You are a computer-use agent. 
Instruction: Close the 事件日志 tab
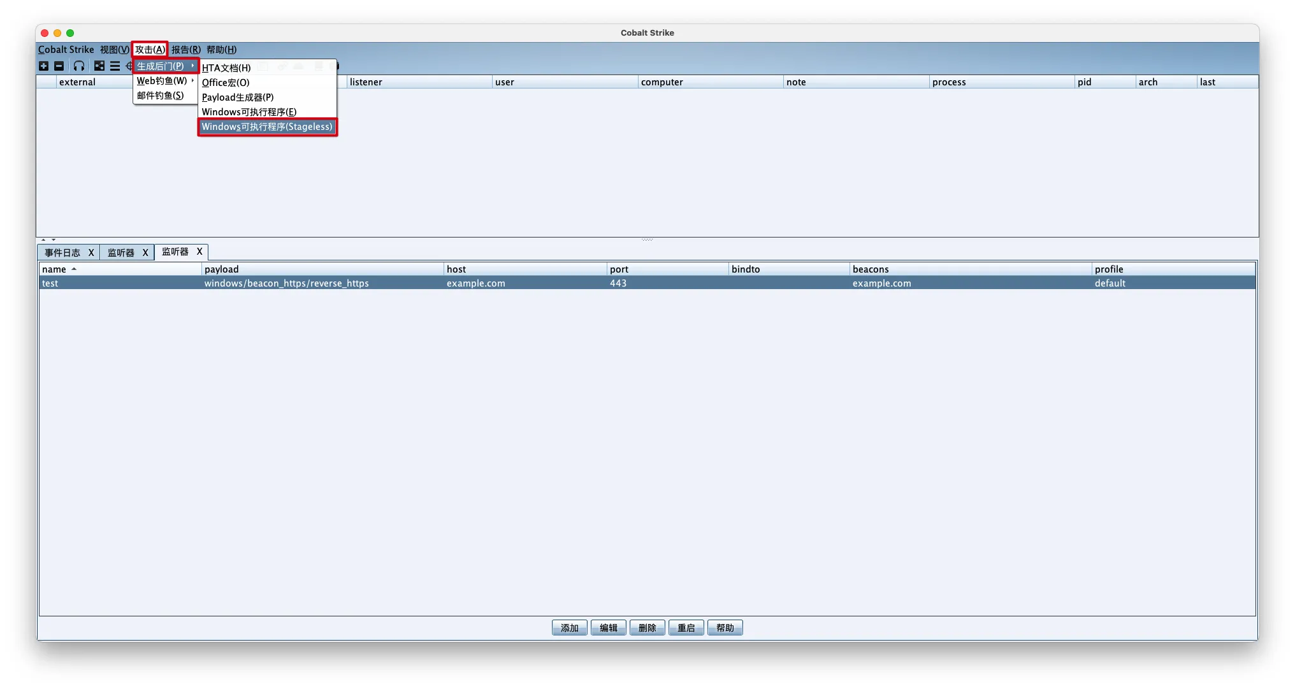click(x=91, y=253)
